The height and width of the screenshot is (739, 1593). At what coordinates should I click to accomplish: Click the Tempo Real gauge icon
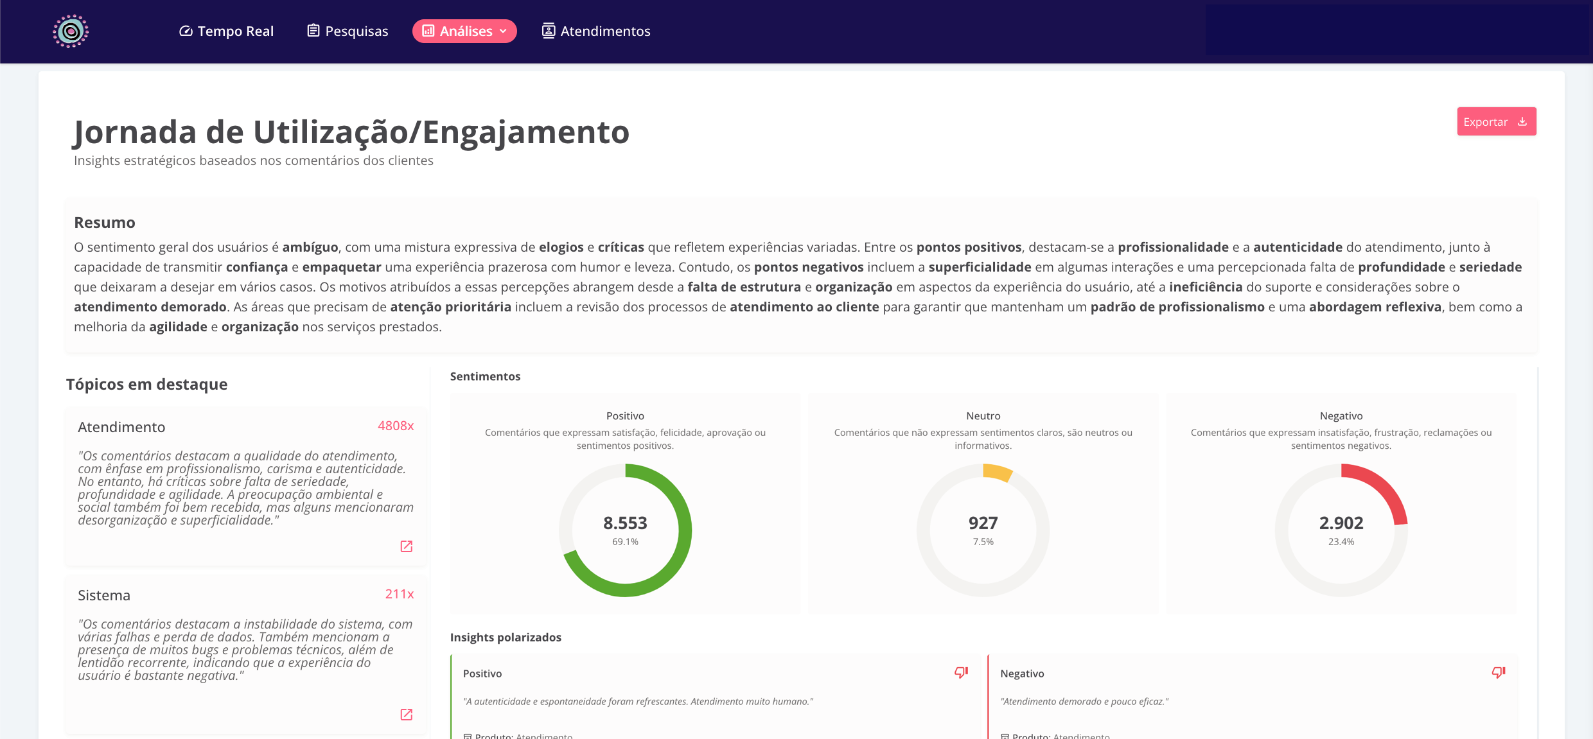186,31
